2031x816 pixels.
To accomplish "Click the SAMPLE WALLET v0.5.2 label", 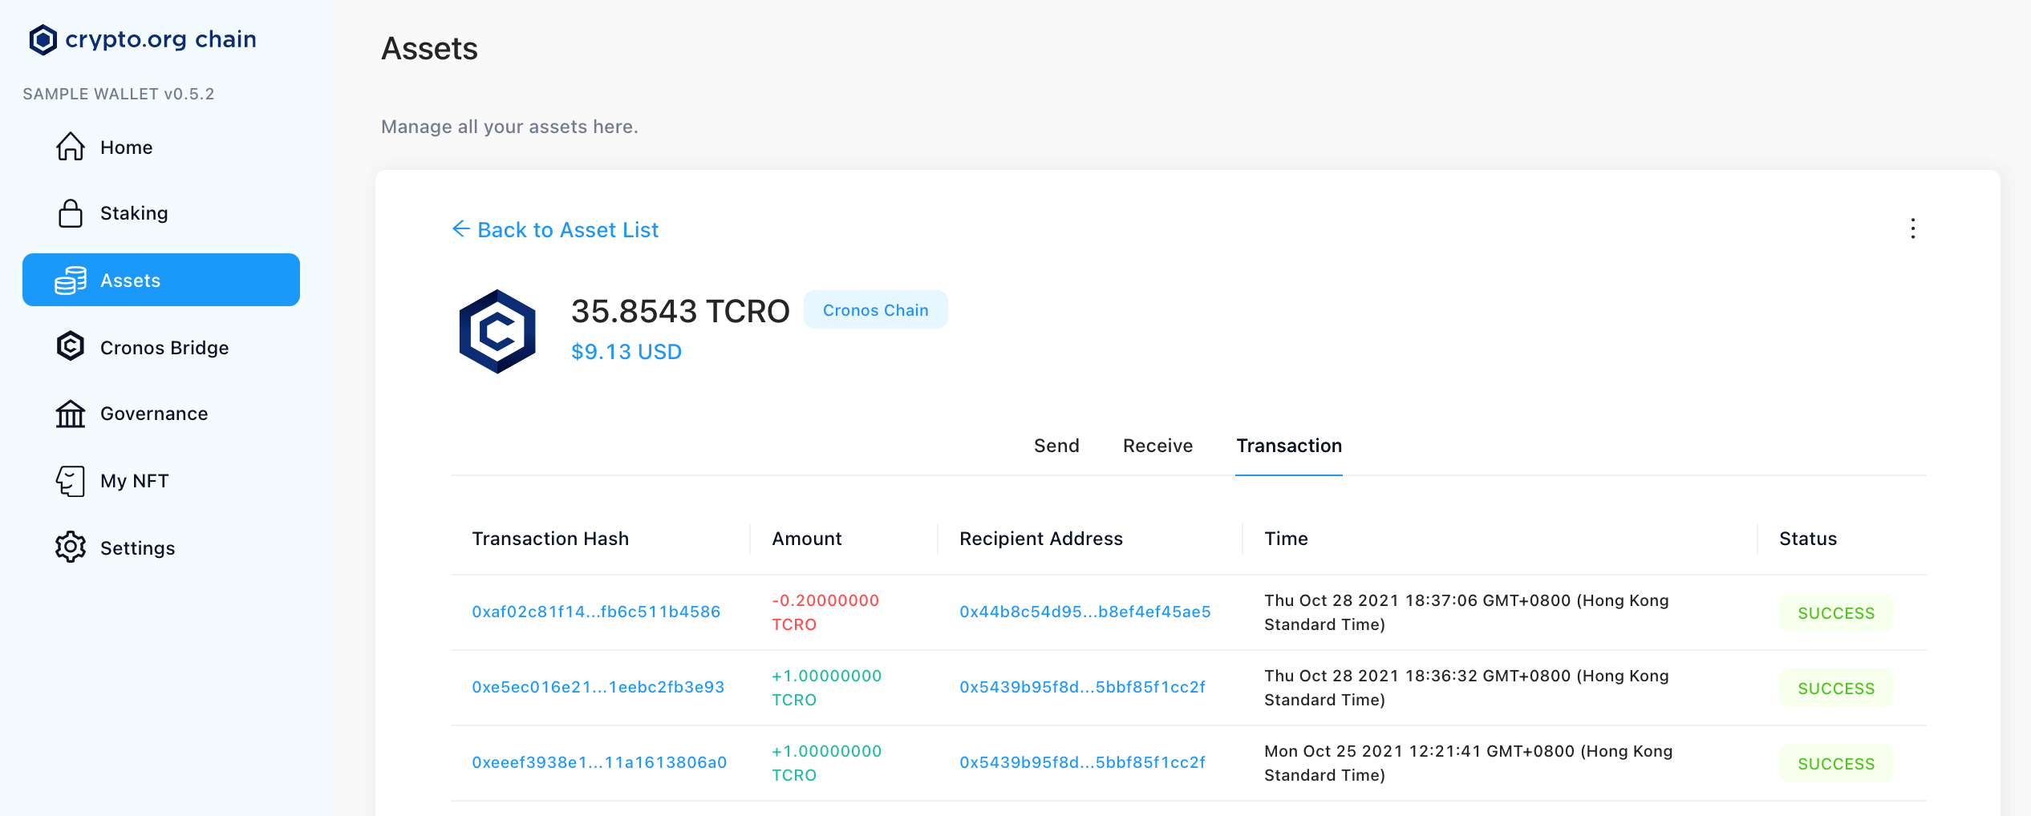I will pyautogui.click(x=119, y=94).
